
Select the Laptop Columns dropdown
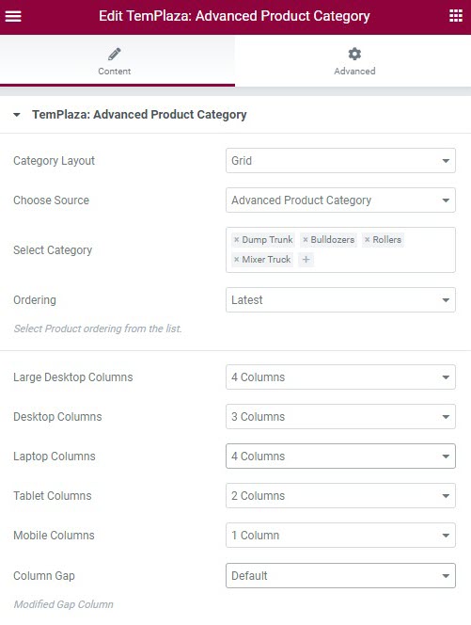(x=340, y=456)
